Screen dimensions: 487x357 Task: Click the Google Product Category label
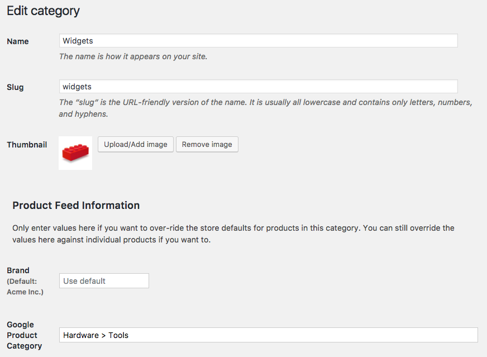(24, 335)
